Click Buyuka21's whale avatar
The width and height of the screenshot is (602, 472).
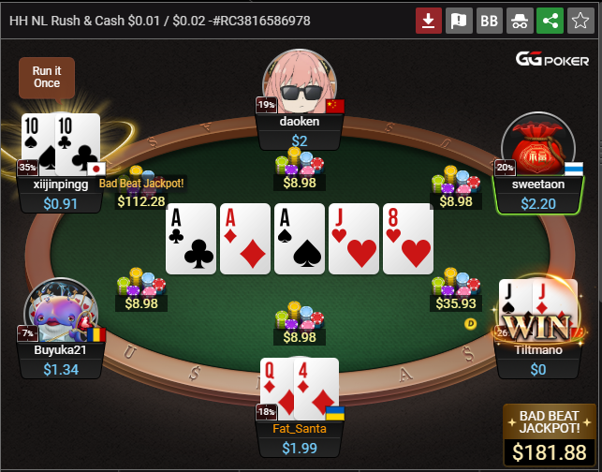pos(62,310)
